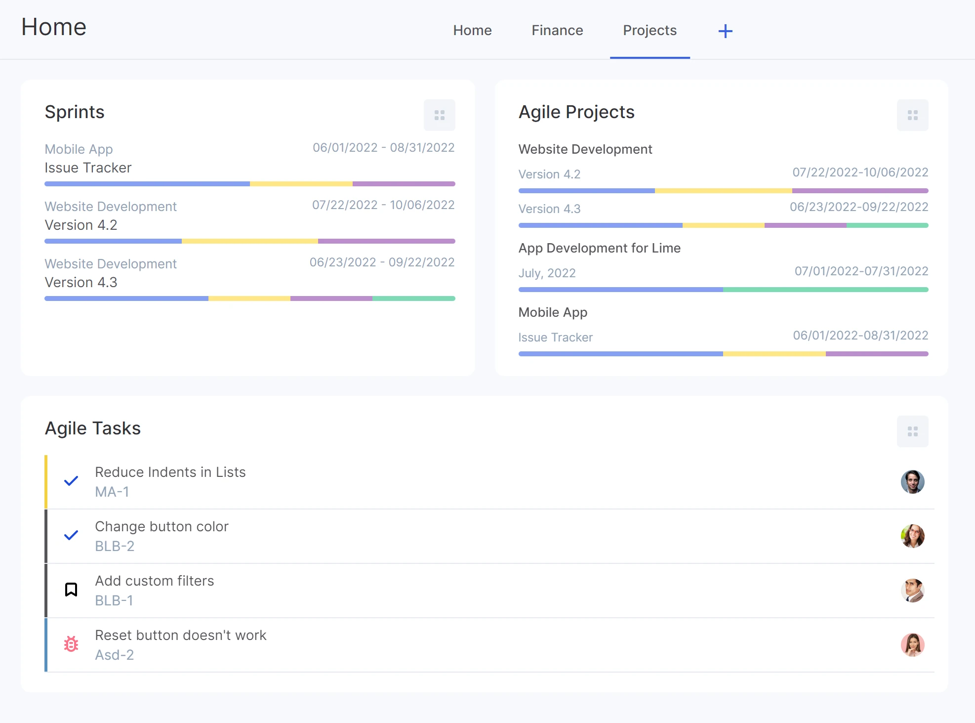Open the Projects tab
The width and height of the screenshot is (975, 723).
tap(650, 30)
